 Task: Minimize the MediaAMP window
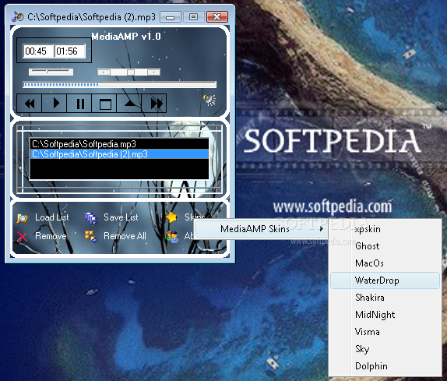click(171, 17)
